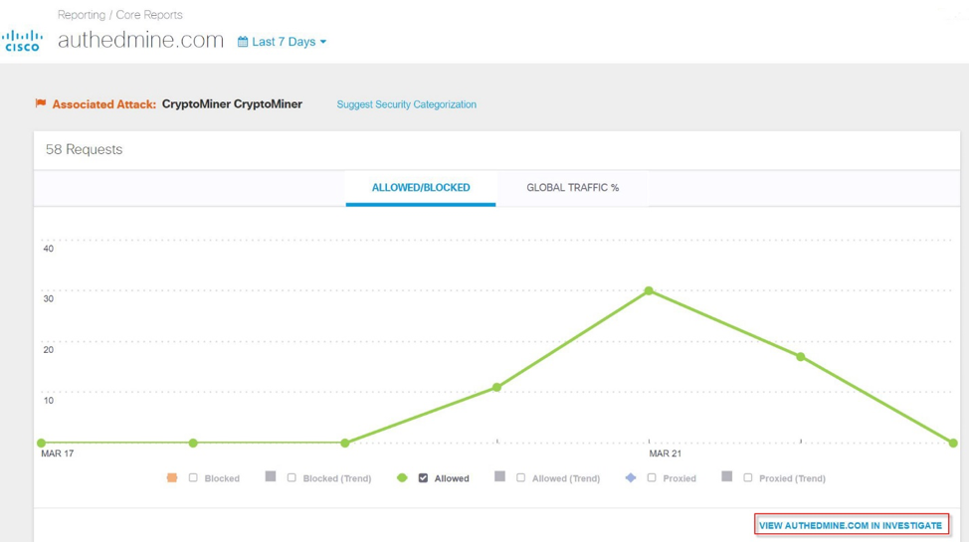The width and height of the screenshot is (969, 542).
Task: Click the orange Blocked legend marker
Action: tap(172, 478)
